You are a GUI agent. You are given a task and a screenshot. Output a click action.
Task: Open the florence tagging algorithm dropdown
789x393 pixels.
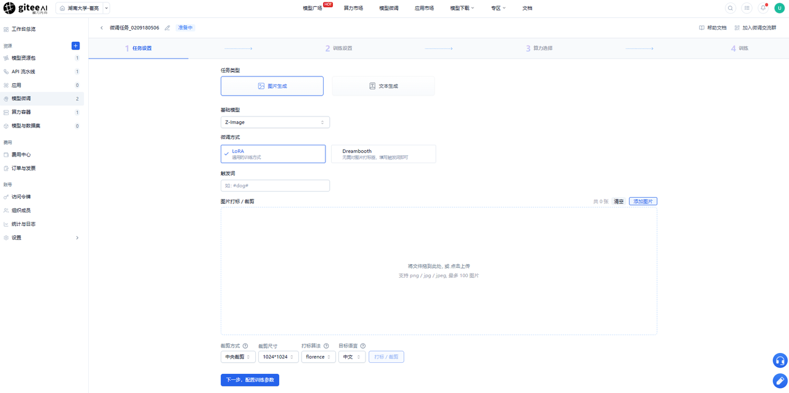tap(319, 357)
